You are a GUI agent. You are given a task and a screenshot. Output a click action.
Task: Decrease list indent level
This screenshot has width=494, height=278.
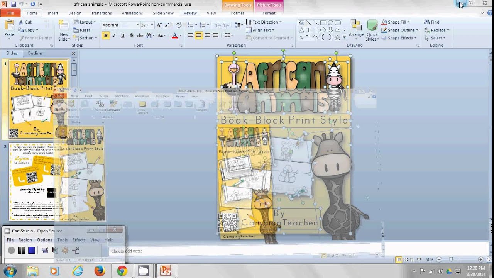[218, 25]
